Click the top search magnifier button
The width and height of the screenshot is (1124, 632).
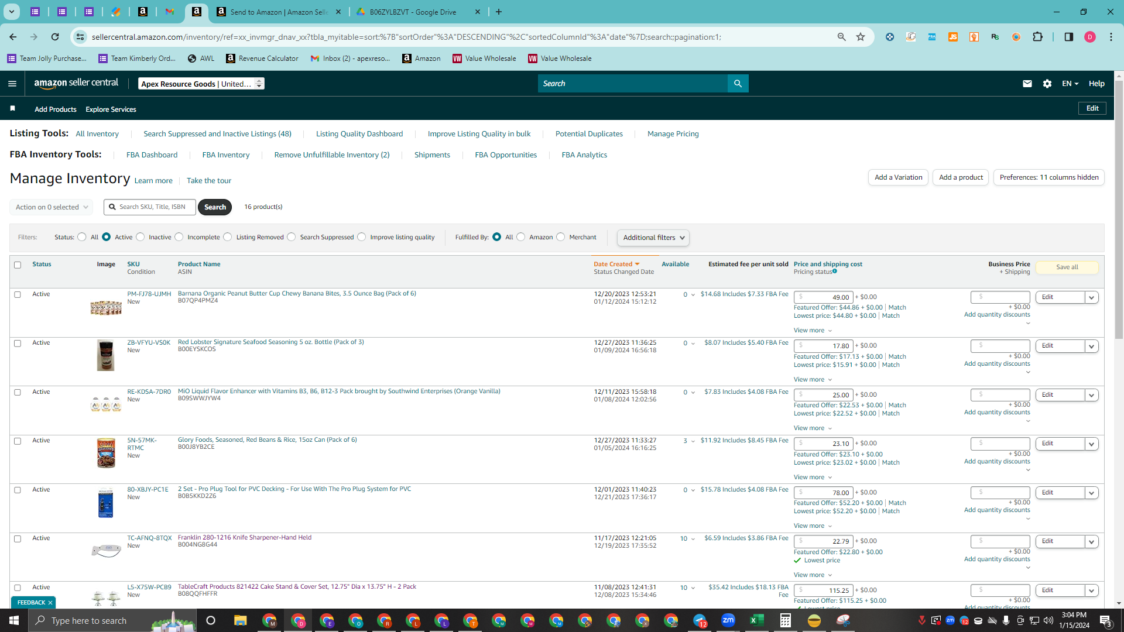click(738, 84)
